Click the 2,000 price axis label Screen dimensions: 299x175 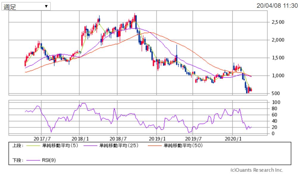tap(278, 40)
